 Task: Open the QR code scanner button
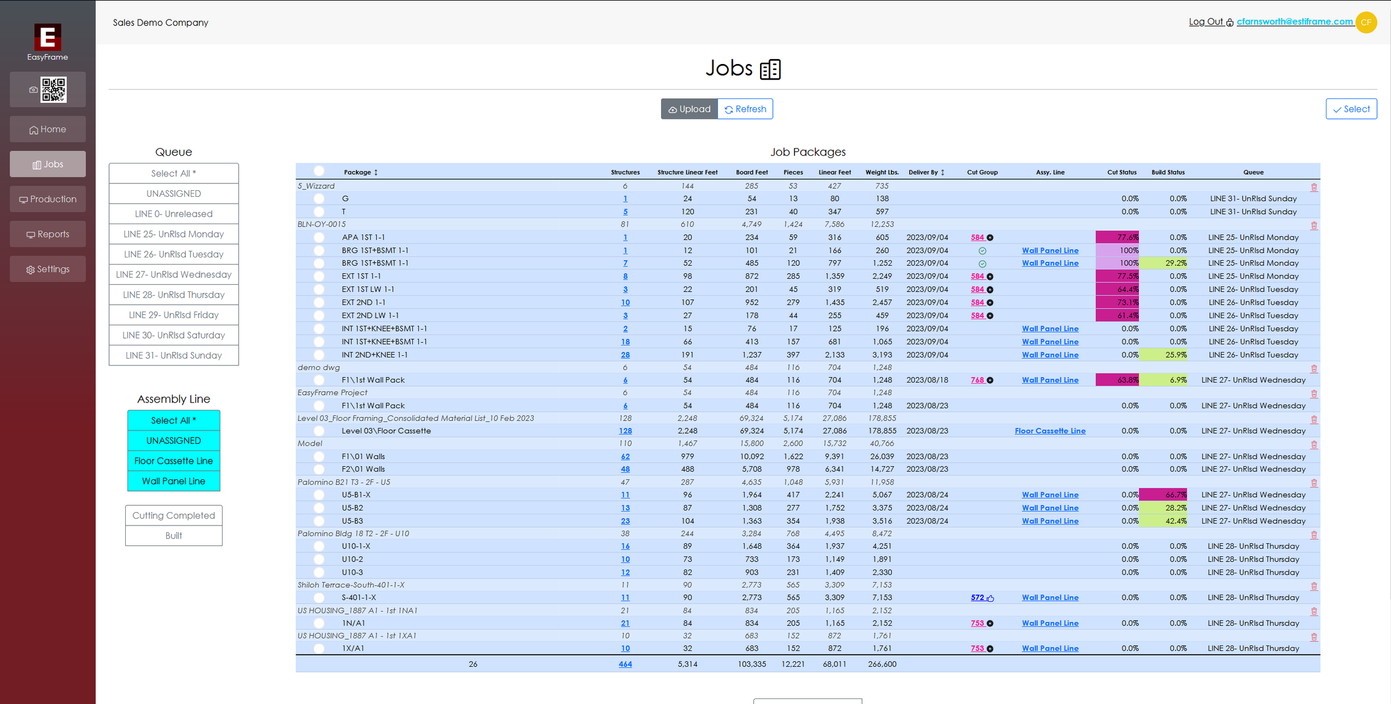(x=48, y=90)
